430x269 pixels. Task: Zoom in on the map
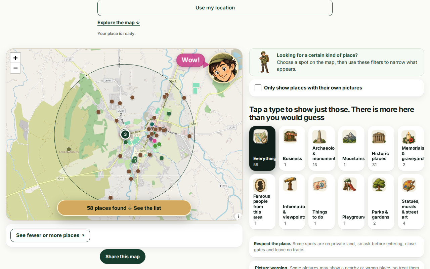[x=15, y=58]
